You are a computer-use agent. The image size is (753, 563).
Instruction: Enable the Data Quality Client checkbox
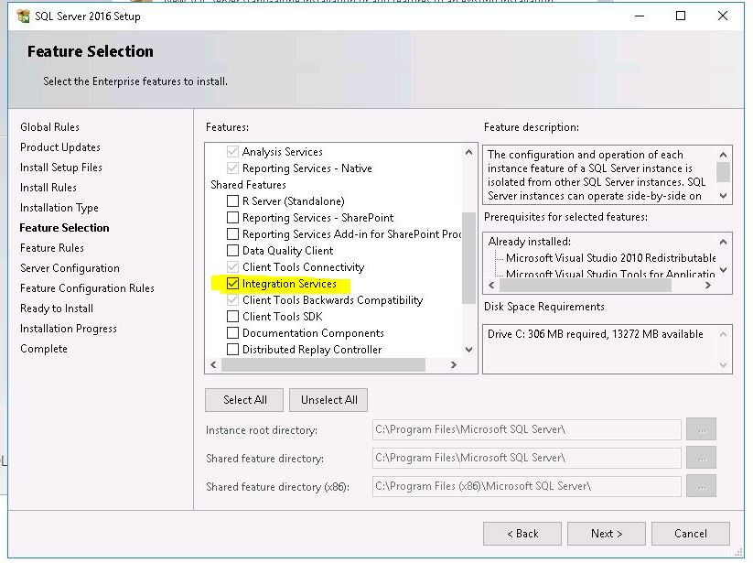pyautogui.click(x=232, y=250)
